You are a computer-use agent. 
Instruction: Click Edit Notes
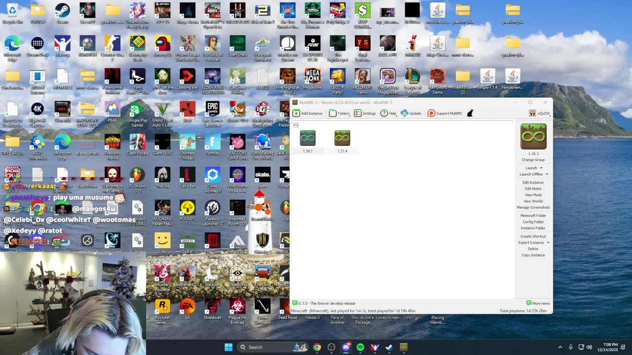[533, 189]
